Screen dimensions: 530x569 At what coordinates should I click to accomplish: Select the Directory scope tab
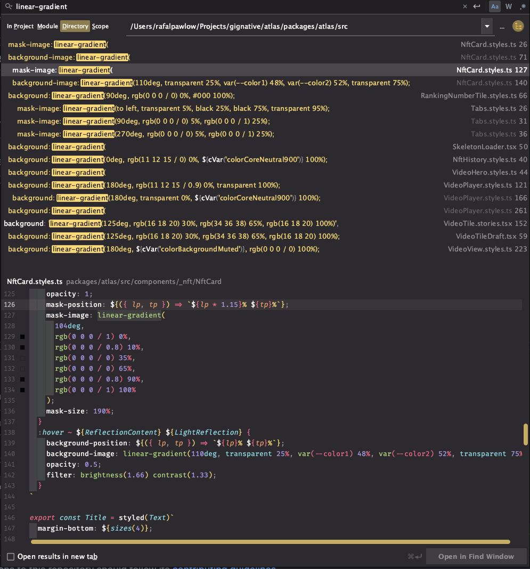[75, 26]
